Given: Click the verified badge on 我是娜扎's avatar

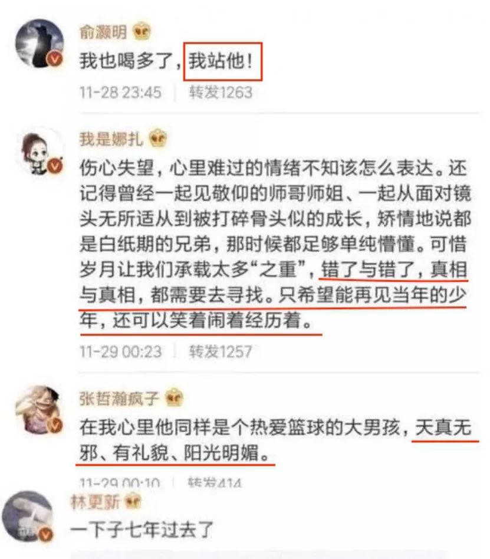Looking at the screenshot, I should [55, 166].
